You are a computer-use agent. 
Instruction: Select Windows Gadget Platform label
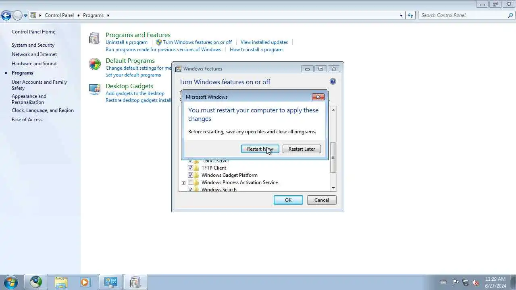pos(229,175)
